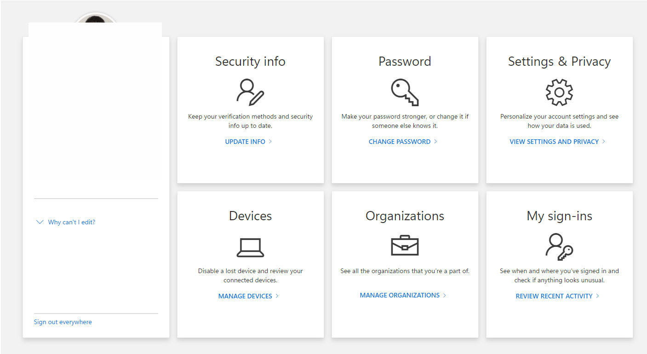Click the Password key icon
The height and width of the screenshot is (354, 647).
[x=405, y=92]
